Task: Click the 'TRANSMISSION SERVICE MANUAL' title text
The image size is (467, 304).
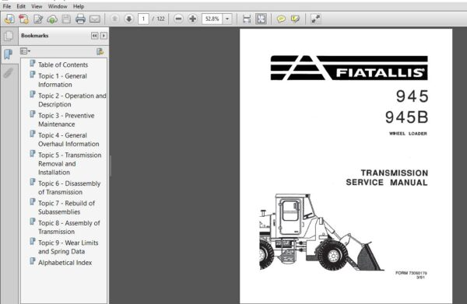Action: pyautogui.click(x=387, y=177)
